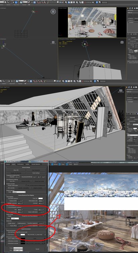Select the Select and Rotate tool in main toolbar
Viewport: 138px width, 253px height.
pos(18,2)
